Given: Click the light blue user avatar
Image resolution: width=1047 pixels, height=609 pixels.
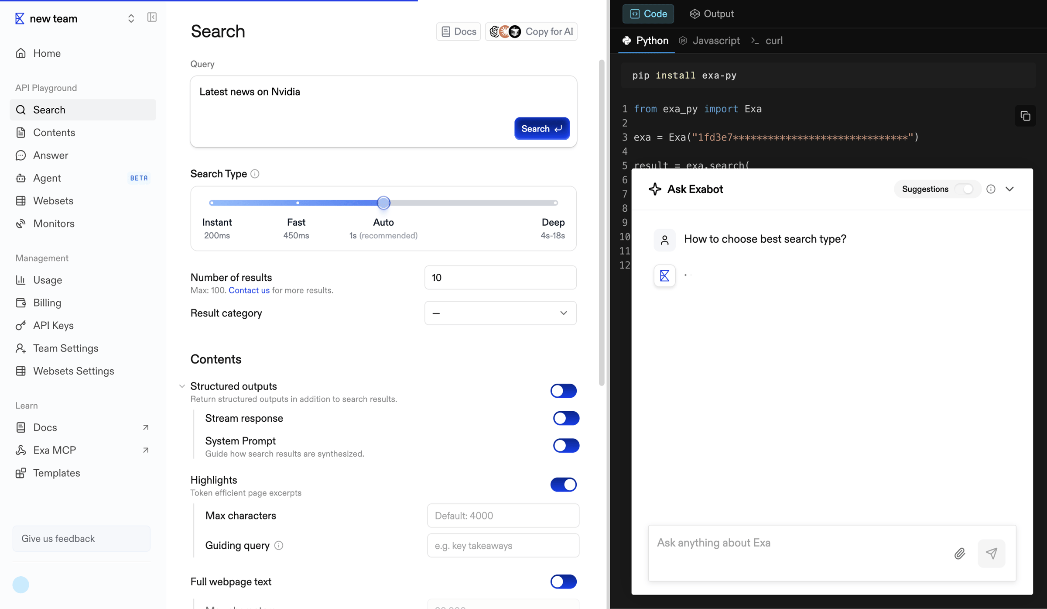Looking at the screenshot, I should 21,585.
